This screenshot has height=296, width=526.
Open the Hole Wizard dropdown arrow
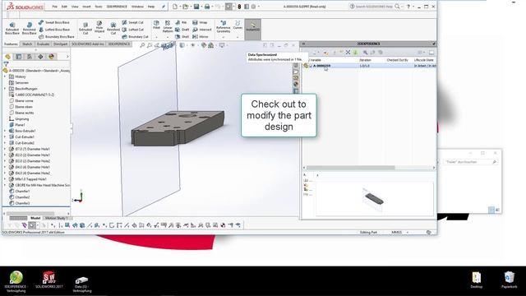click(x=99, y=37)
